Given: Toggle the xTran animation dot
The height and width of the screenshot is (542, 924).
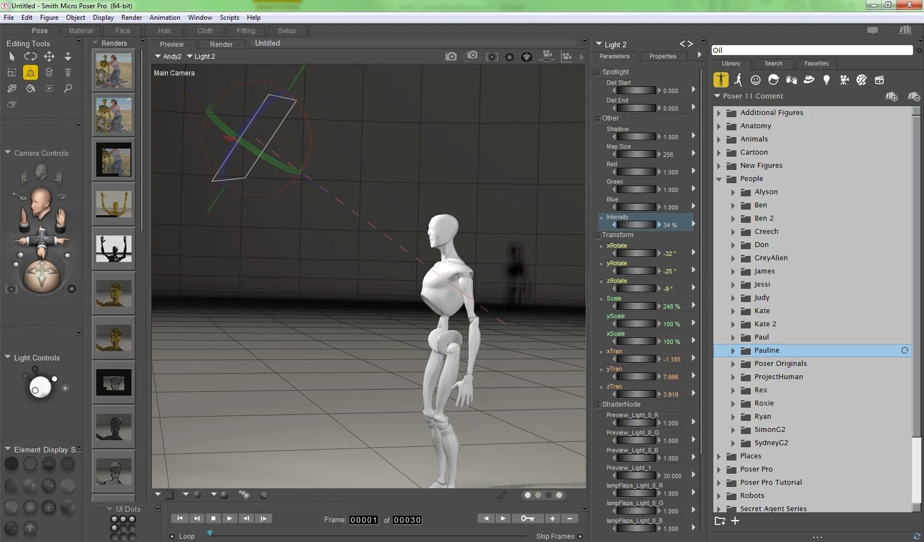Looking at the screenshot, I should [x=601, y=352].
